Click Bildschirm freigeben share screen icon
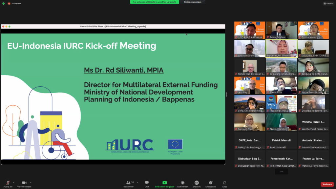The image size is (336, 189). pyautogui.click(x=164, y=183)
